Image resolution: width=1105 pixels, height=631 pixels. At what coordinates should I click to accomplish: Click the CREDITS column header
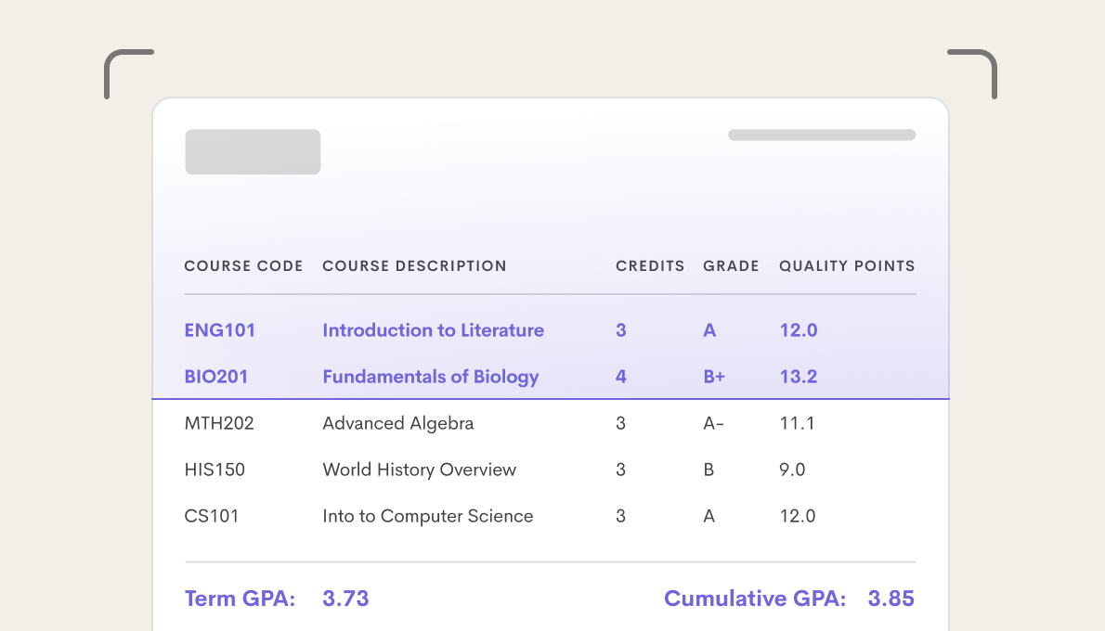point(650,266)
